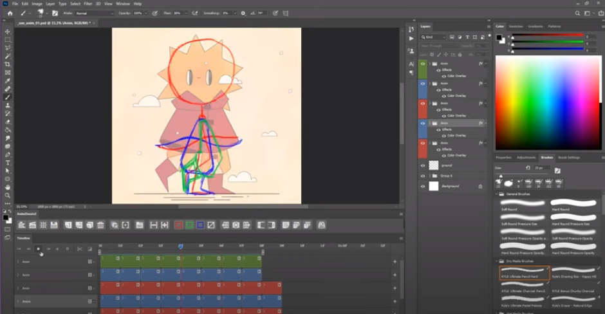Click the red color label button in AnimDessin2
Screen dimensions: 605x314
coord(178,225)
